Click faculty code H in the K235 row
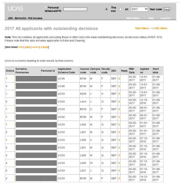 (x=102, y=94)
